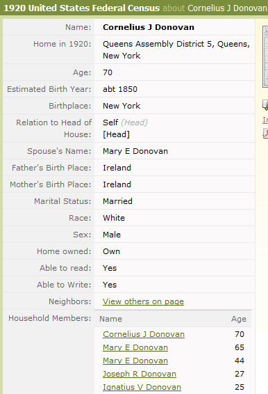The height and width of the screenshot is (394, 268).
Task: Click the bold name Cornelius J Donovan
Action: tap(149, 27)
